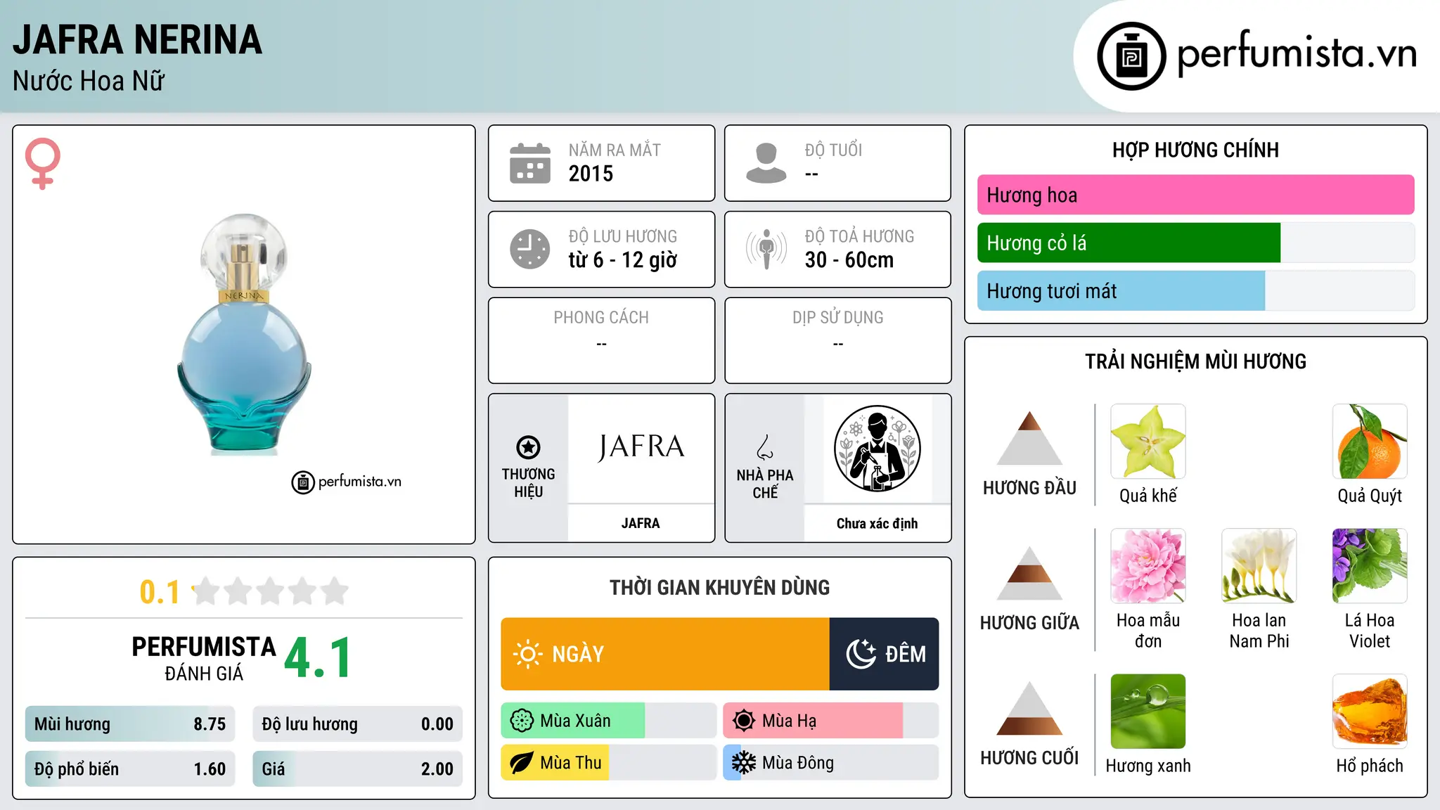Click the JAFRA NERINA title
Image resolution: width=1440 pixels, height=810 pixels.
(x=137, y=40)
